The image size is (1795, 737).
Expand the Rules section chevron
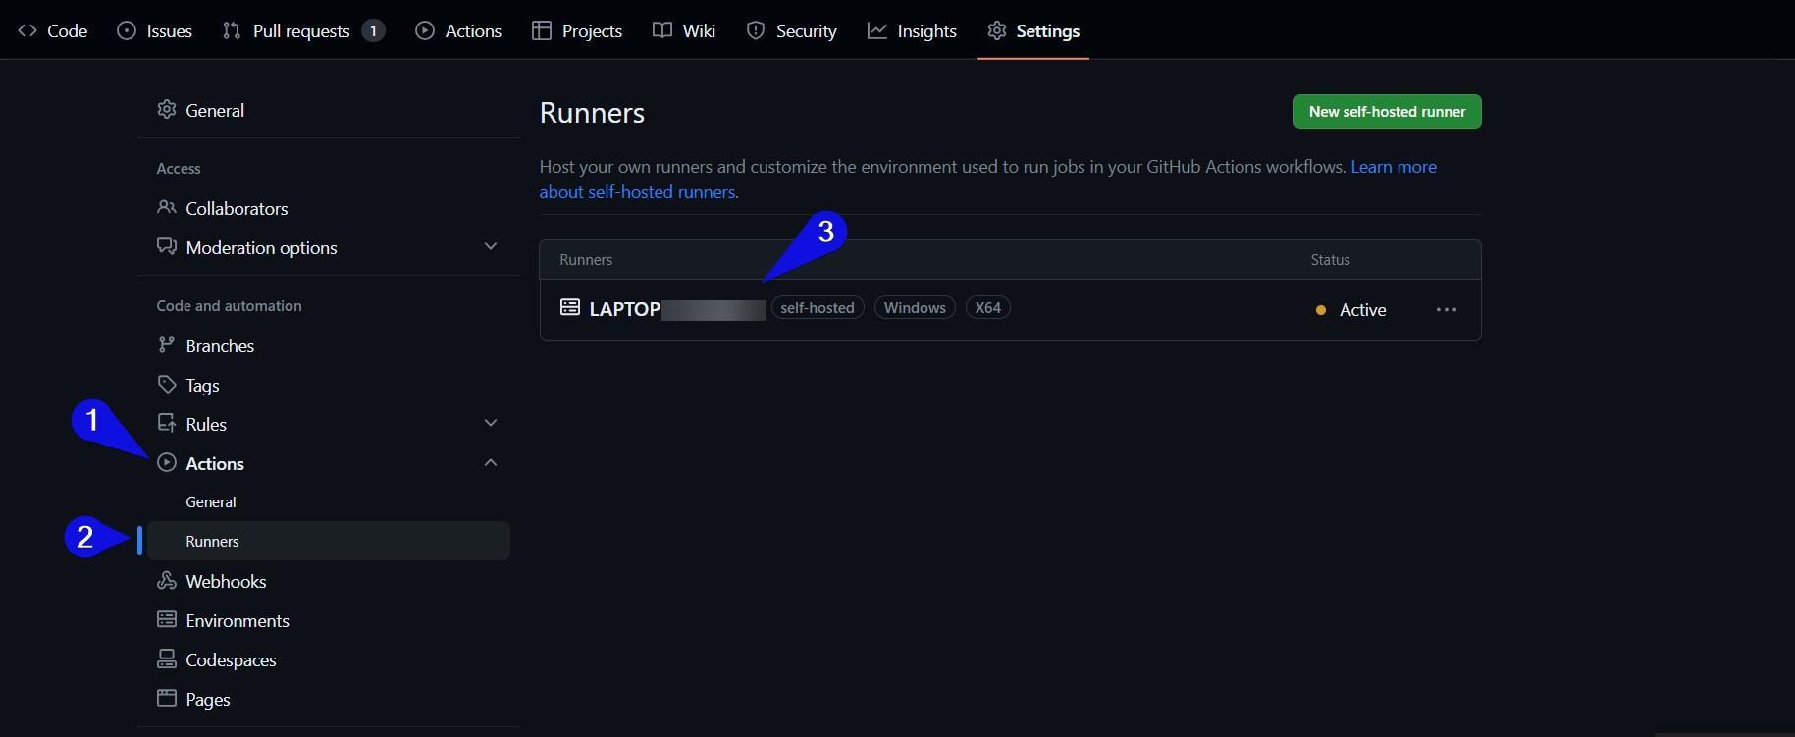[491, 423]
